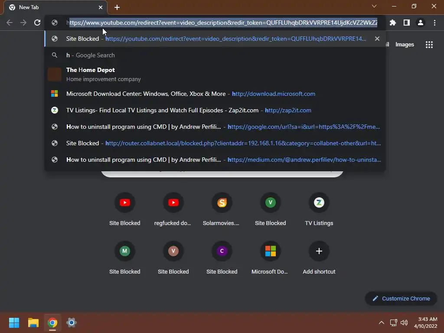
Task: Toggle the side panel icon
Action: [x=406, y=23]
